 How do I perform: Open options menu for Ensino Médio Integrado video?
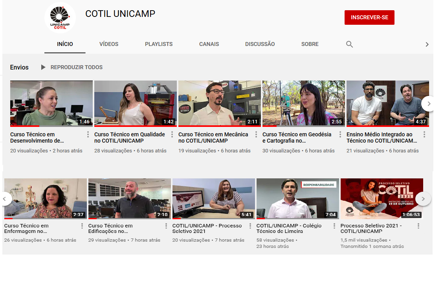pos(424,134)
